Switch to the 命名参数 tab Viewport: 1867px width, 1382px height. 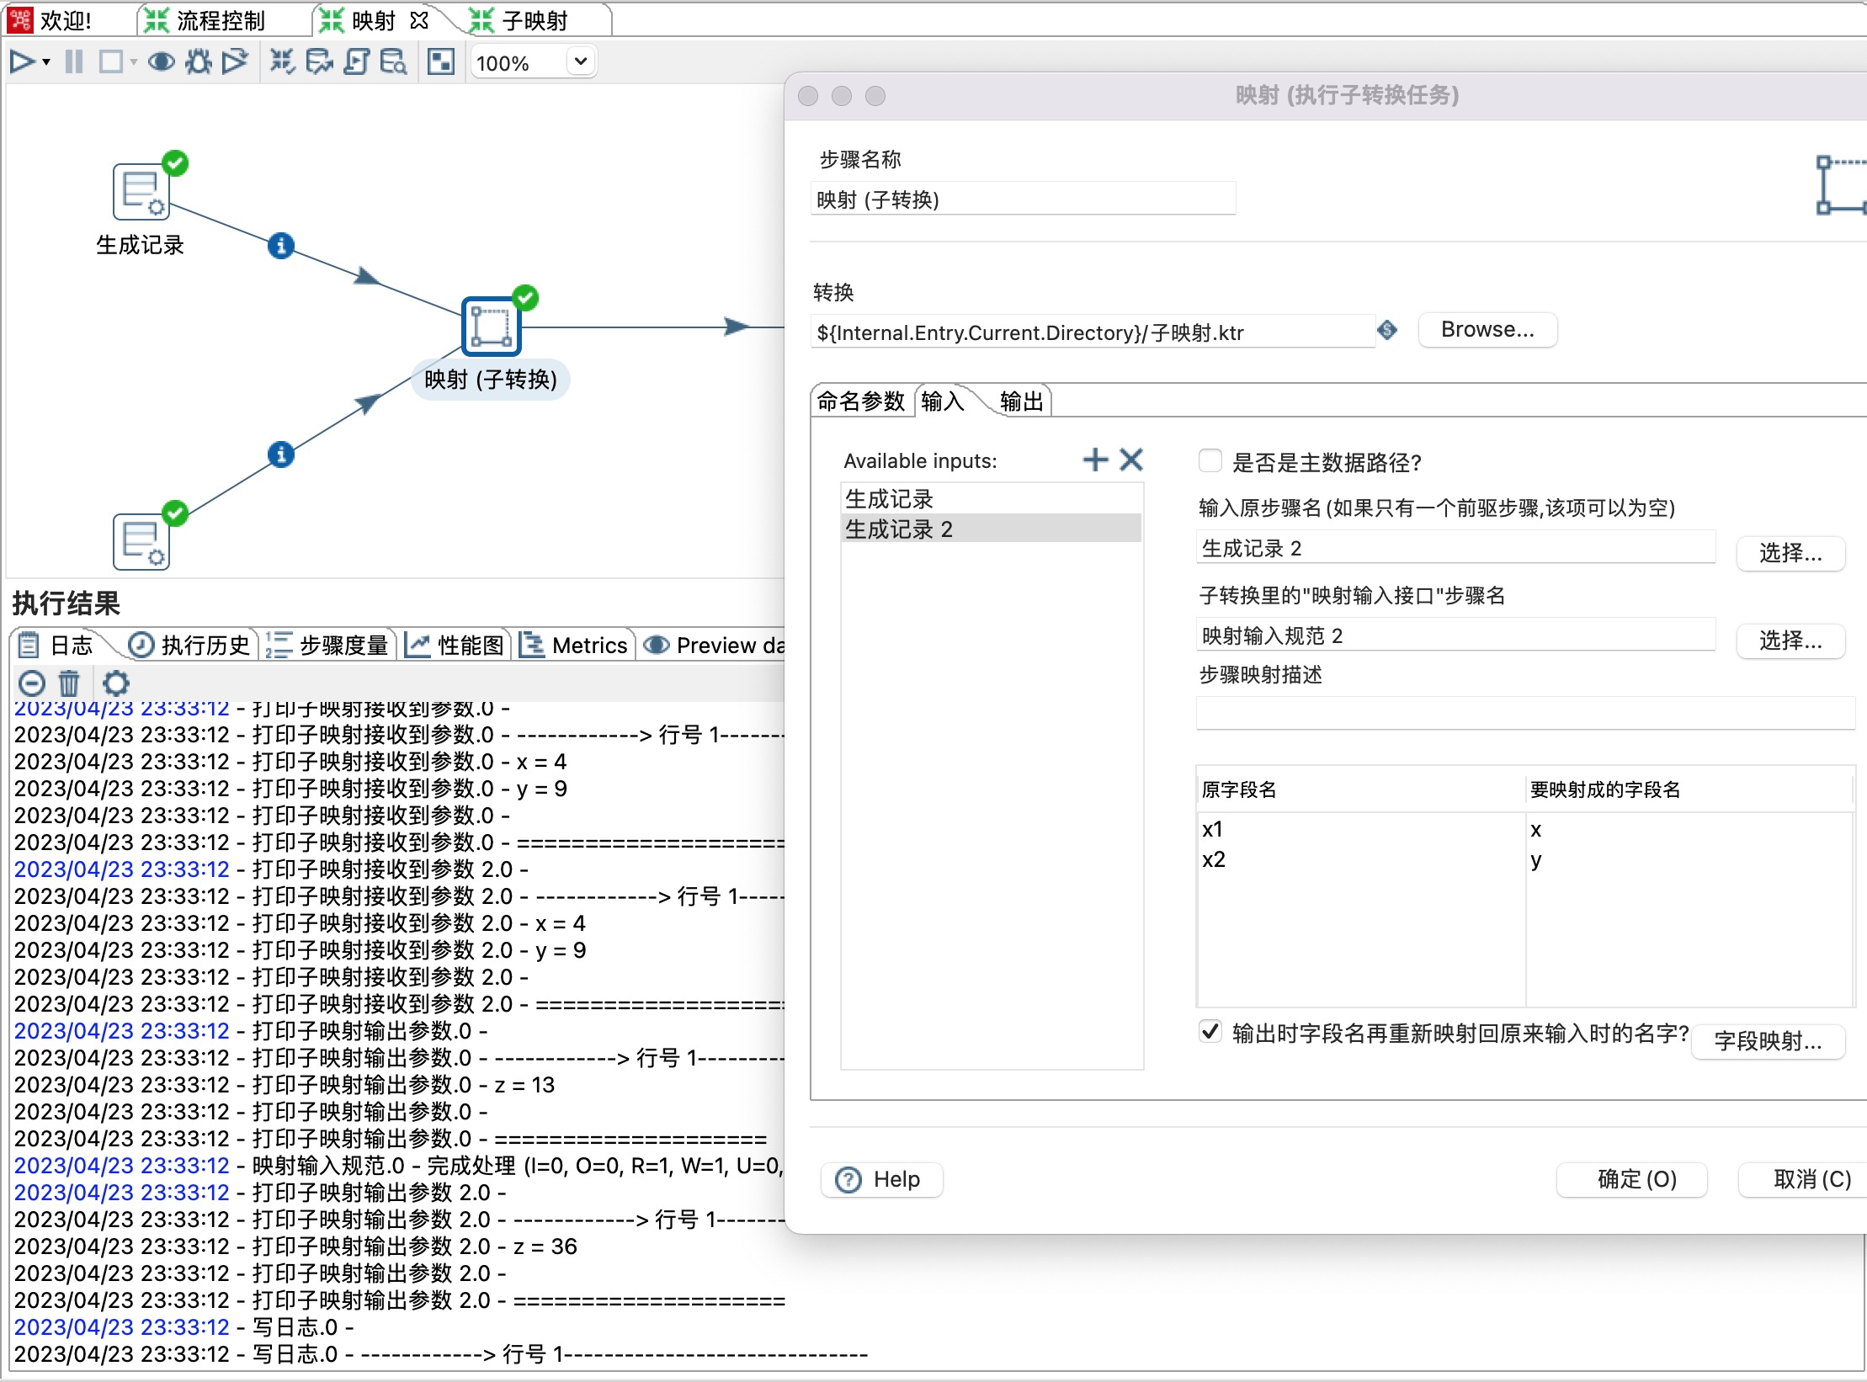tap(860, 401)
